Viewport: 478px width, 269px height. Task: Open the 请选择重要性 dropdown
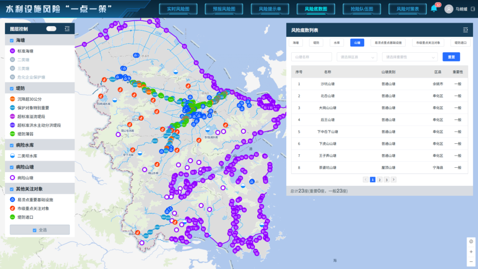point(409,57)
